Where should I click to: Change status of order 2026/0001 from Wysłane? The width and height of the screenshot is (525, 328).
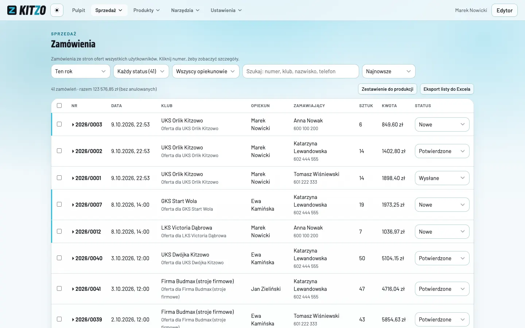[442, 178]
